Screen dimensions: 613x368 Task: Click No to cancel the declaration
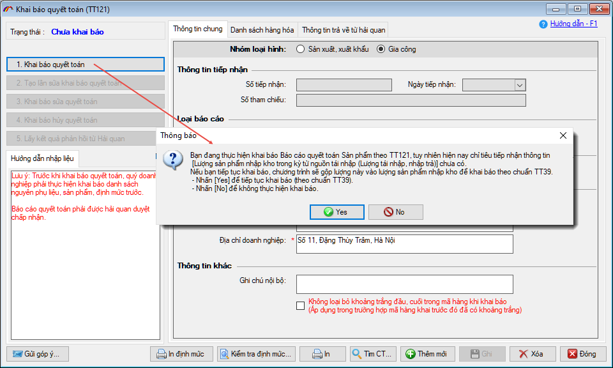[x=395, y=212]
